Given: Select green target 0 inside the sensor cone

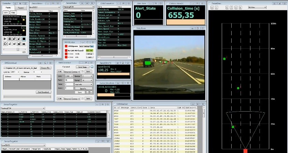Looking at the screenshot, I should click(233, 127).
